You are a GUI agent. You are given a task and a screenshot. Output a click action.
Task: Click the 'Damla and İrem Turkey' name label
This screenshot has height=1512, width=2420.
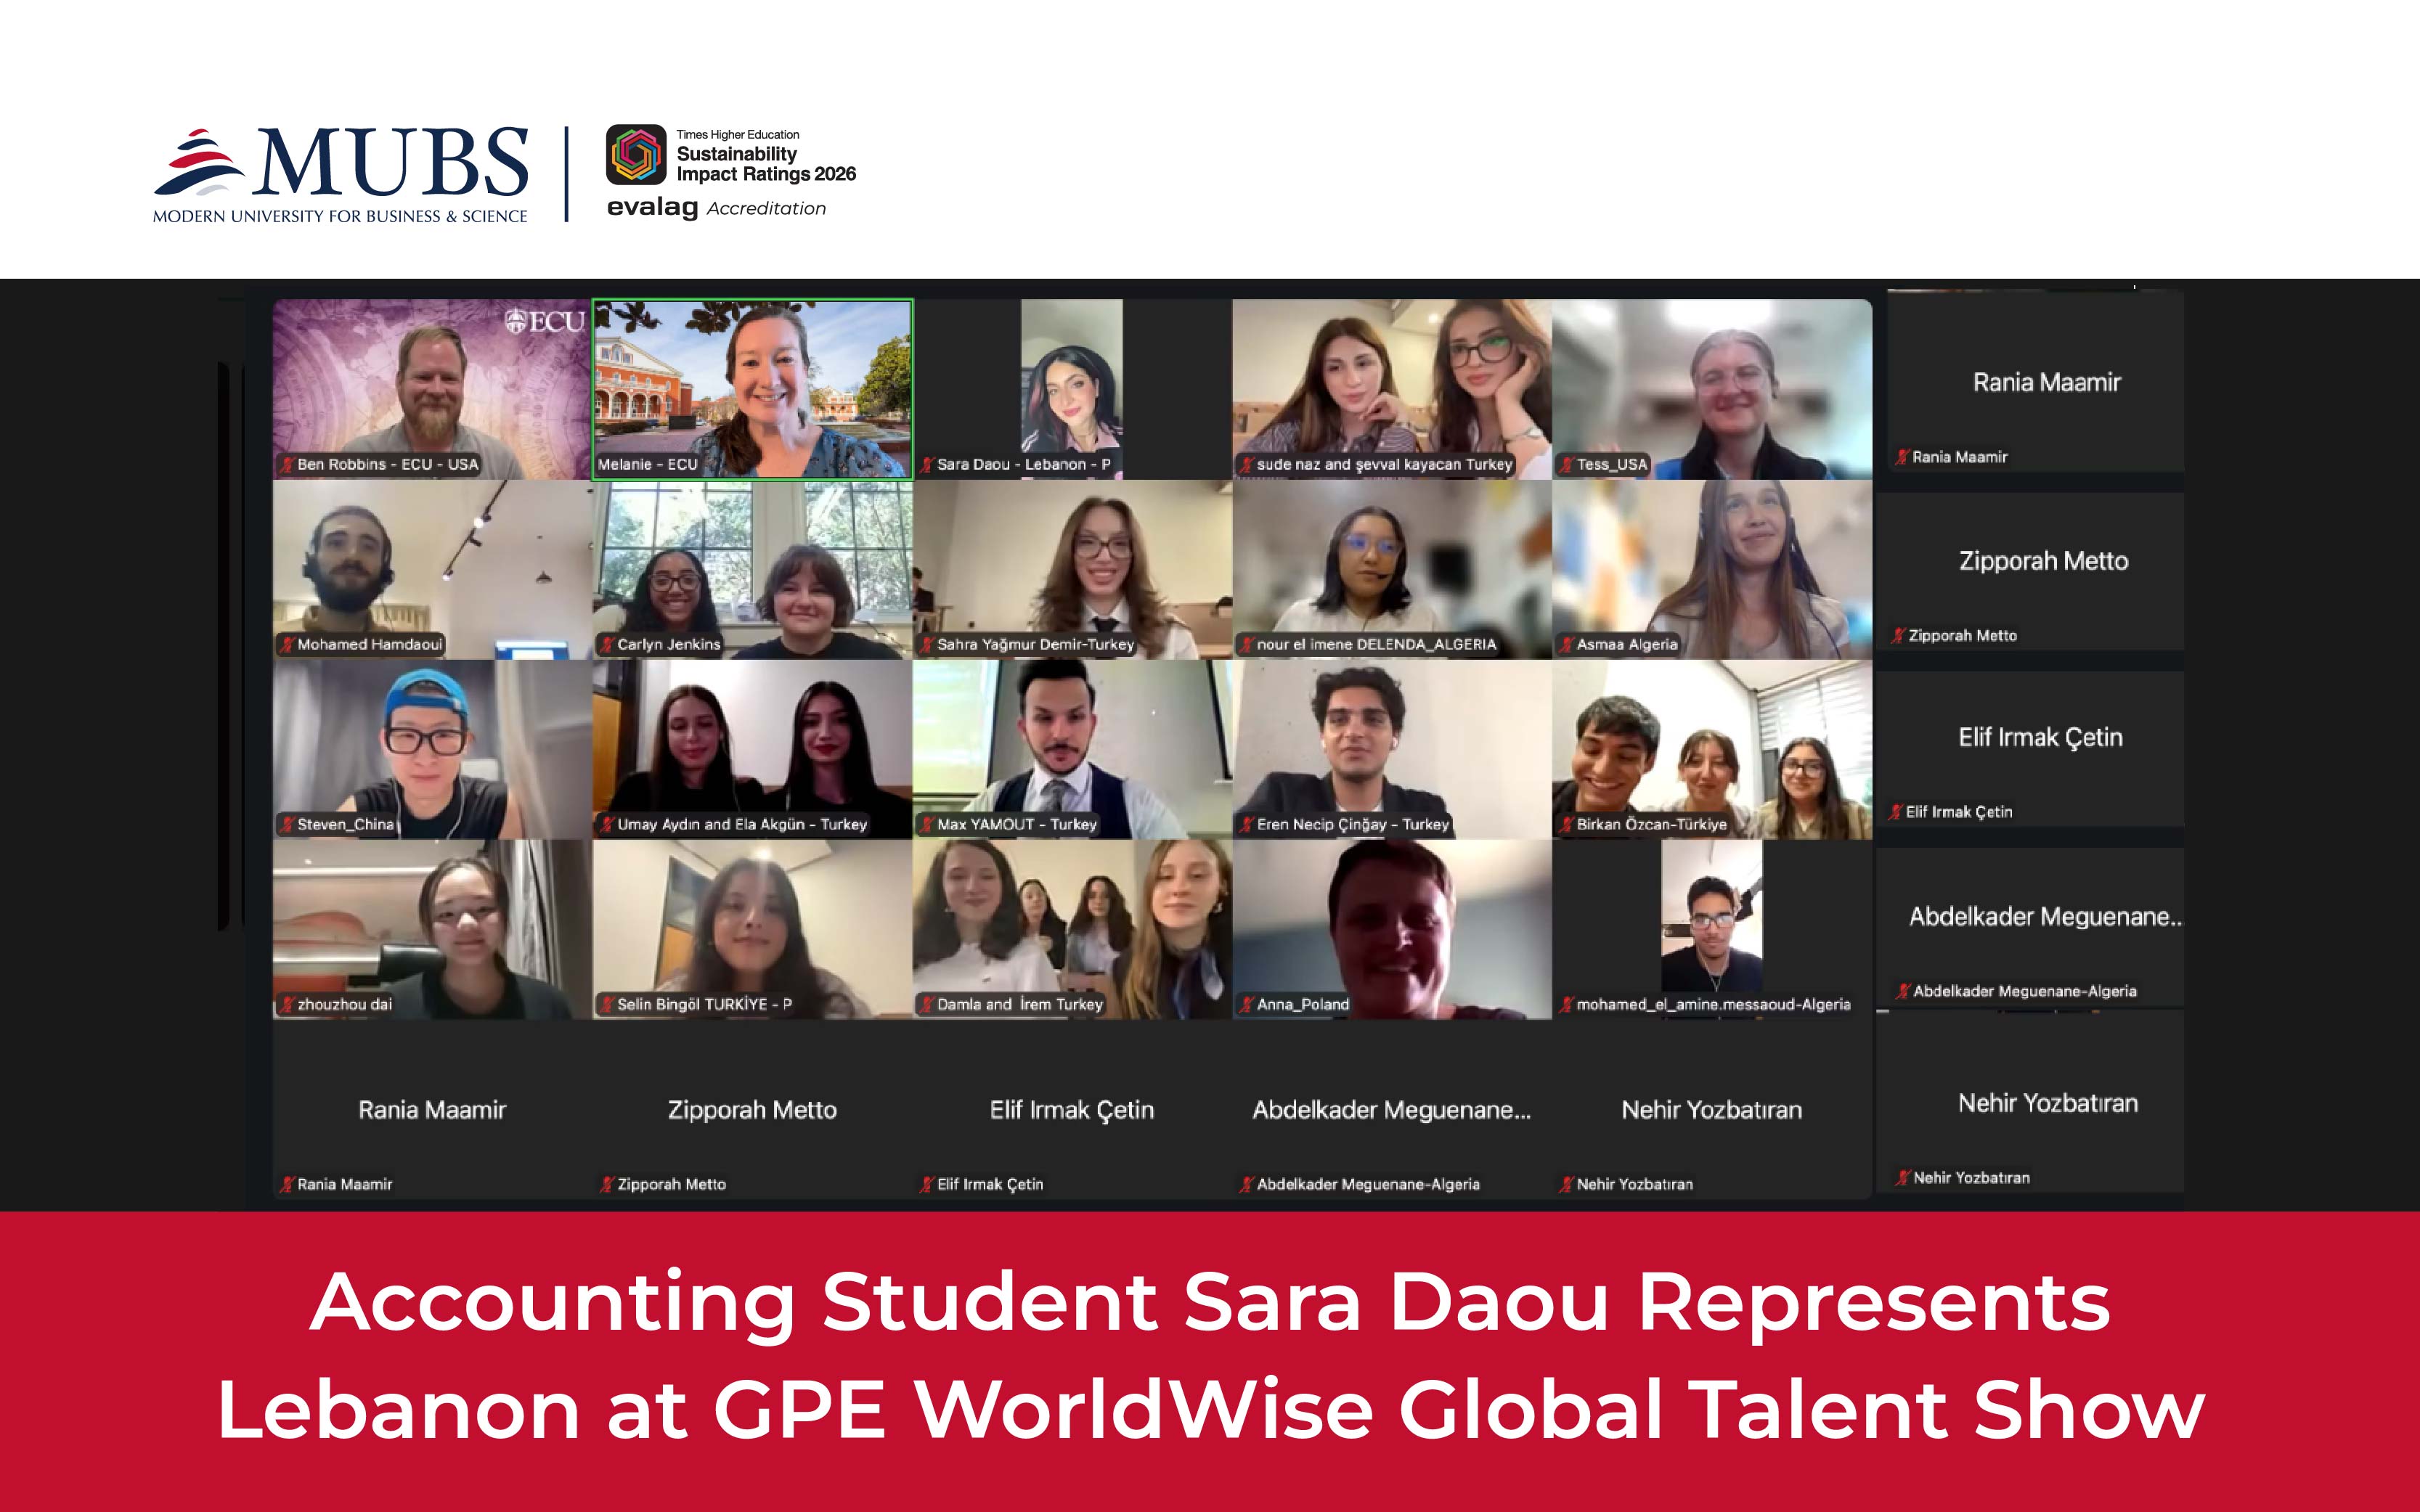pos(1020,1004)
